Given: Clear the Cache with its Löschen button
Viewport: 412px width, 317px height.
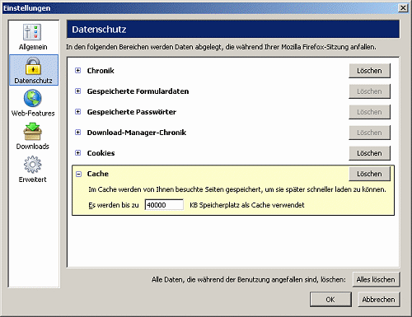Looking at the screenshot, I should point(369,174).
